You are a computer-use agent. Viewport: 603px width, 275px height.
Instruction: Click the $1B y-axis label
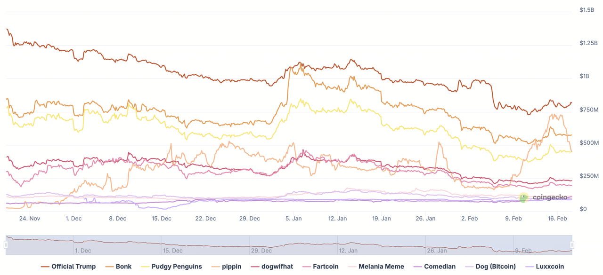584,76
